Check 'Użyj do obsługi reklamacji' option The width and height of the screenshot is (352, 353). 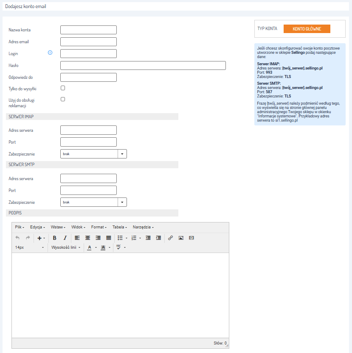pos(63,99)
